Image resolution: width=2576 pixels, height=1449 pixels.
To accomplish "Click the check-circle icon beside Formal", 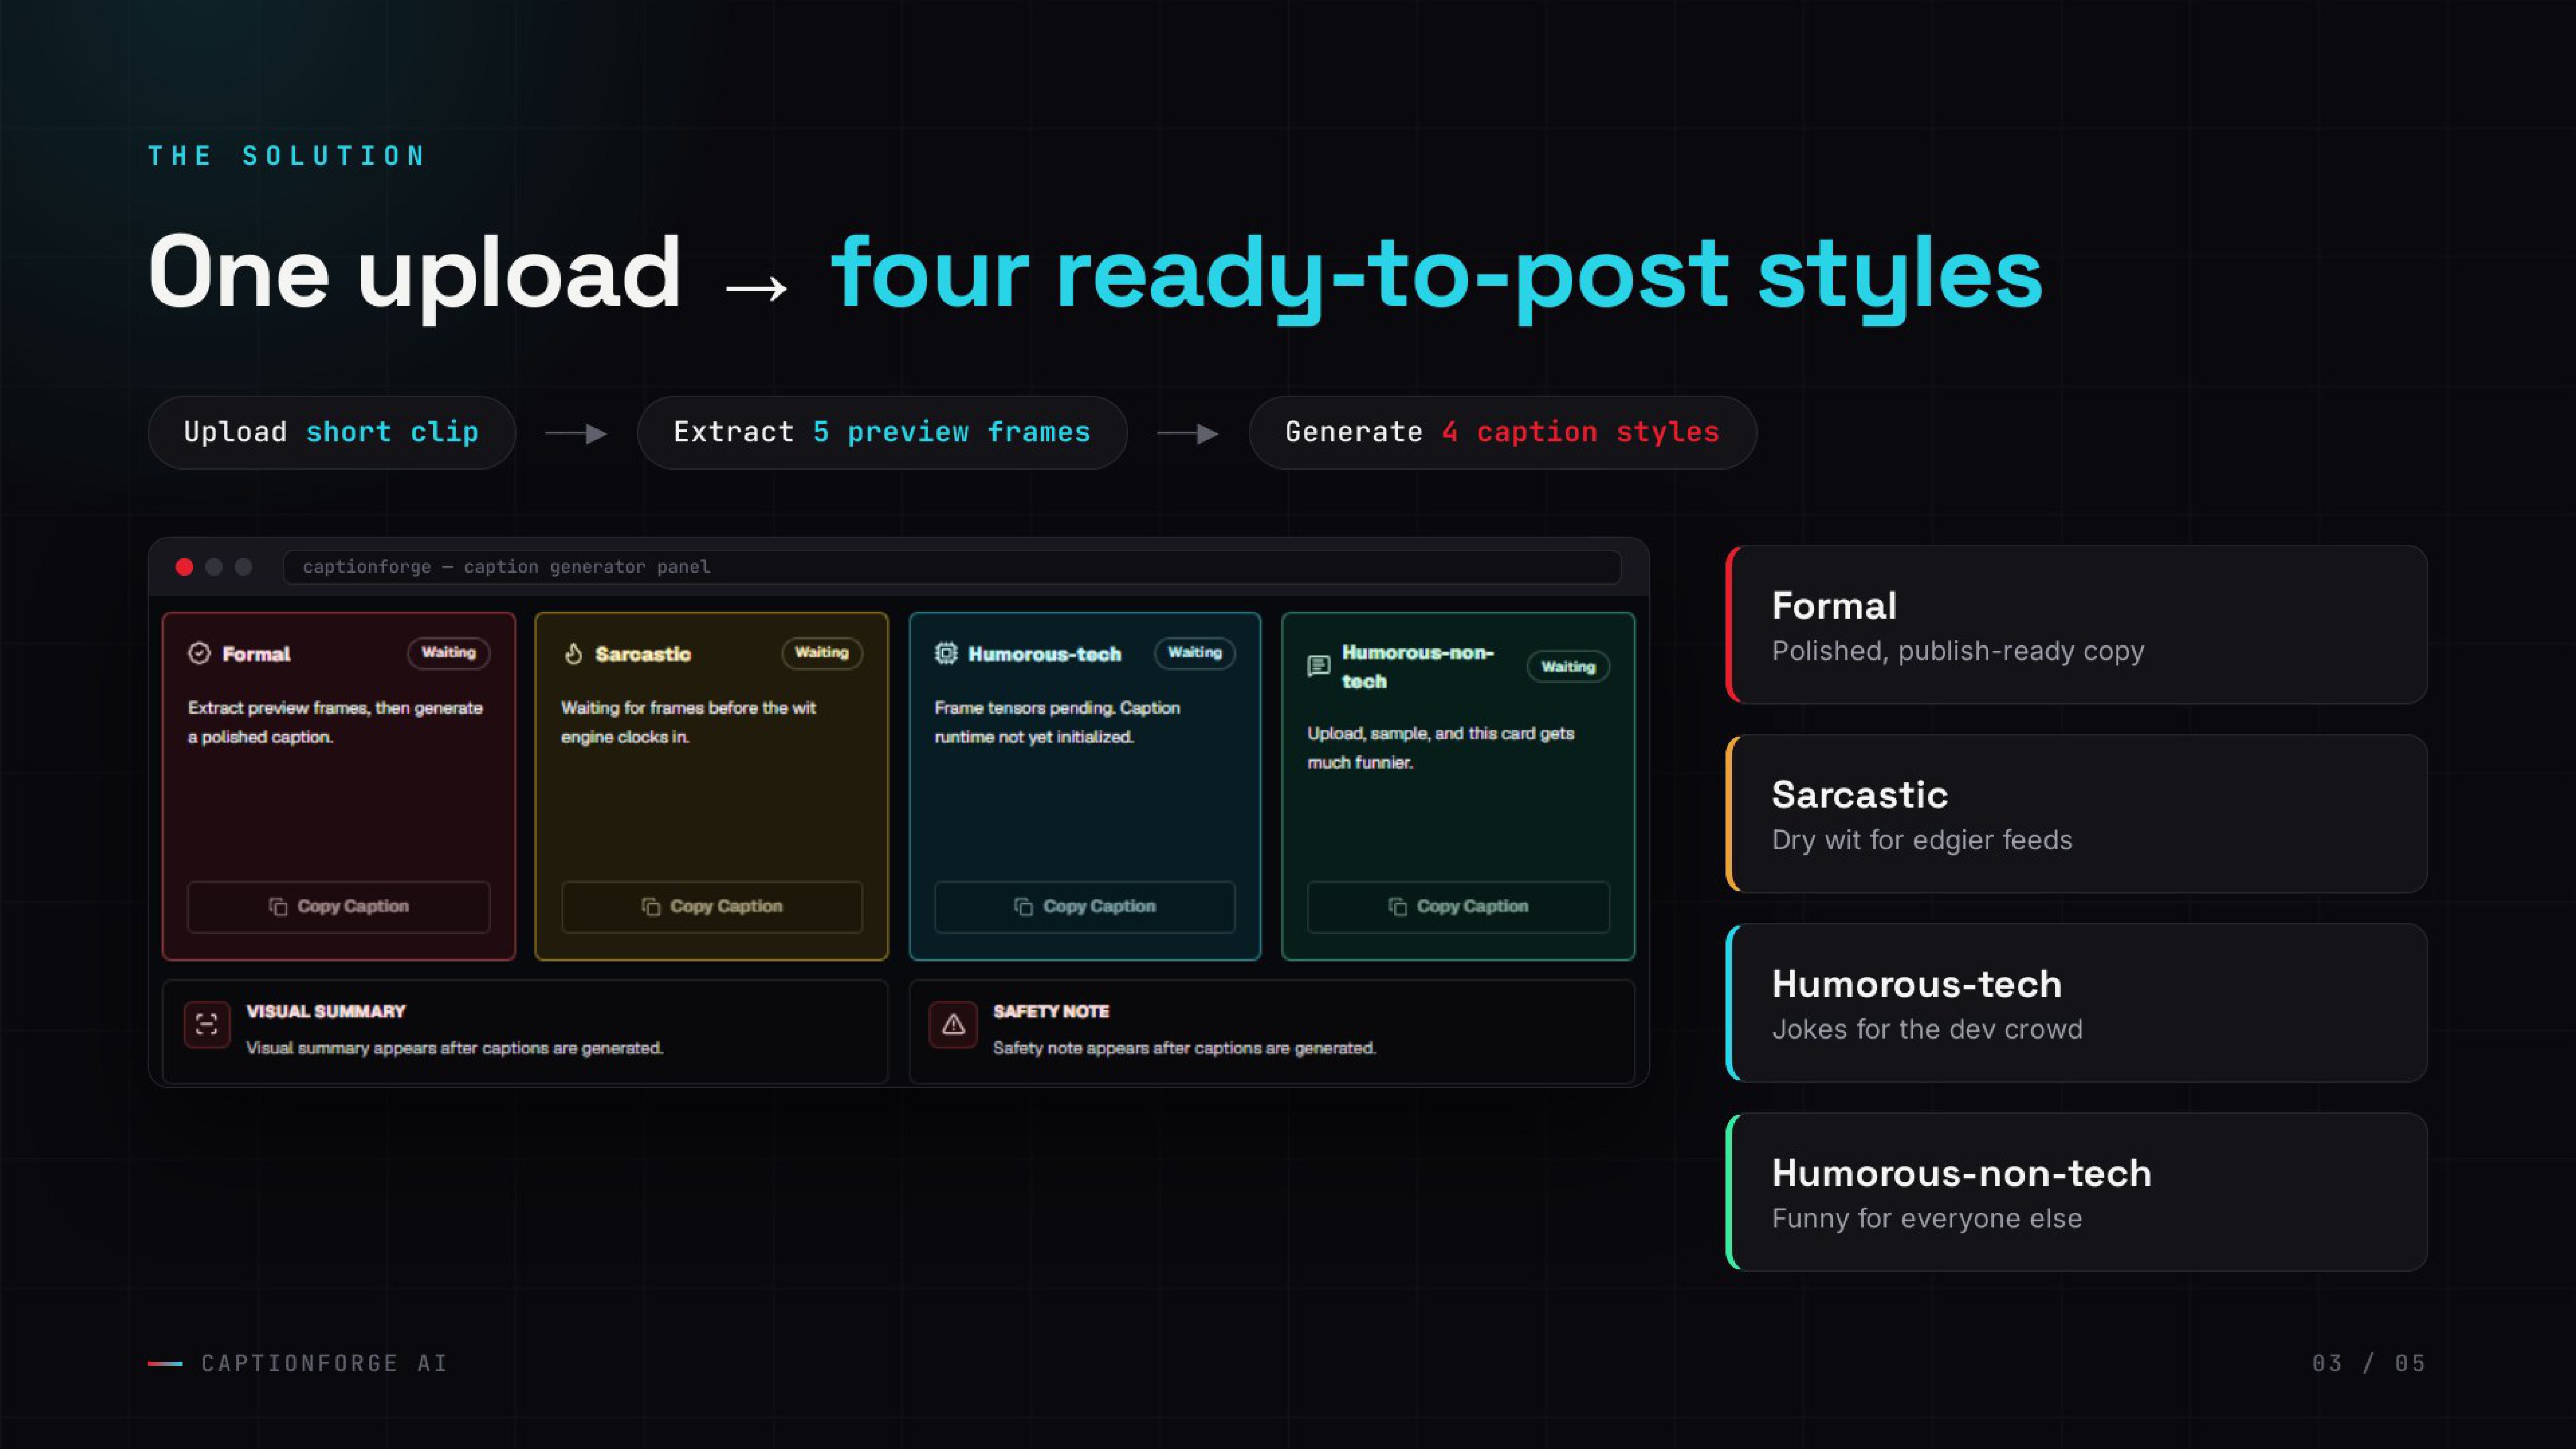I will click(199, 653).
